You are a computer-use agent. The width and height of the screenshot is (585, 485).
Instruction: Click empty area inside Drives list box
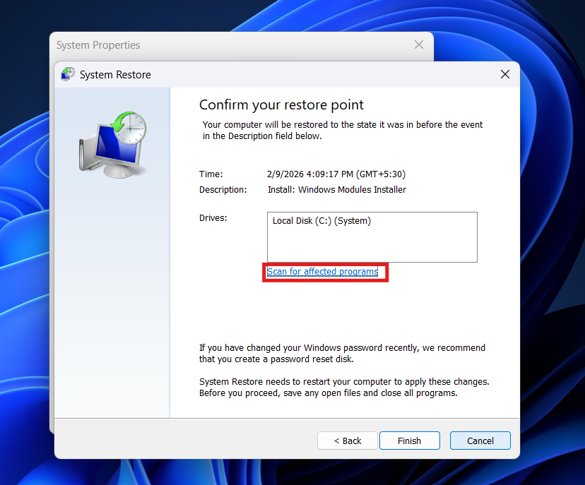click(x=372, y=247)
